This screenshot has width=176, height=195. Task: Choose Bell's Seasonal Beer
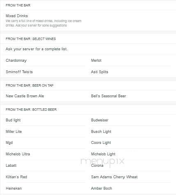pos(108,96)
